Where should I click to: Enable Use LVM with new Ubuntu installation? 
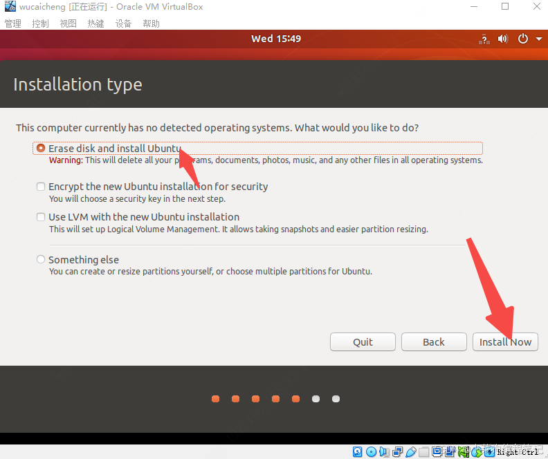(x=41, y=217)
